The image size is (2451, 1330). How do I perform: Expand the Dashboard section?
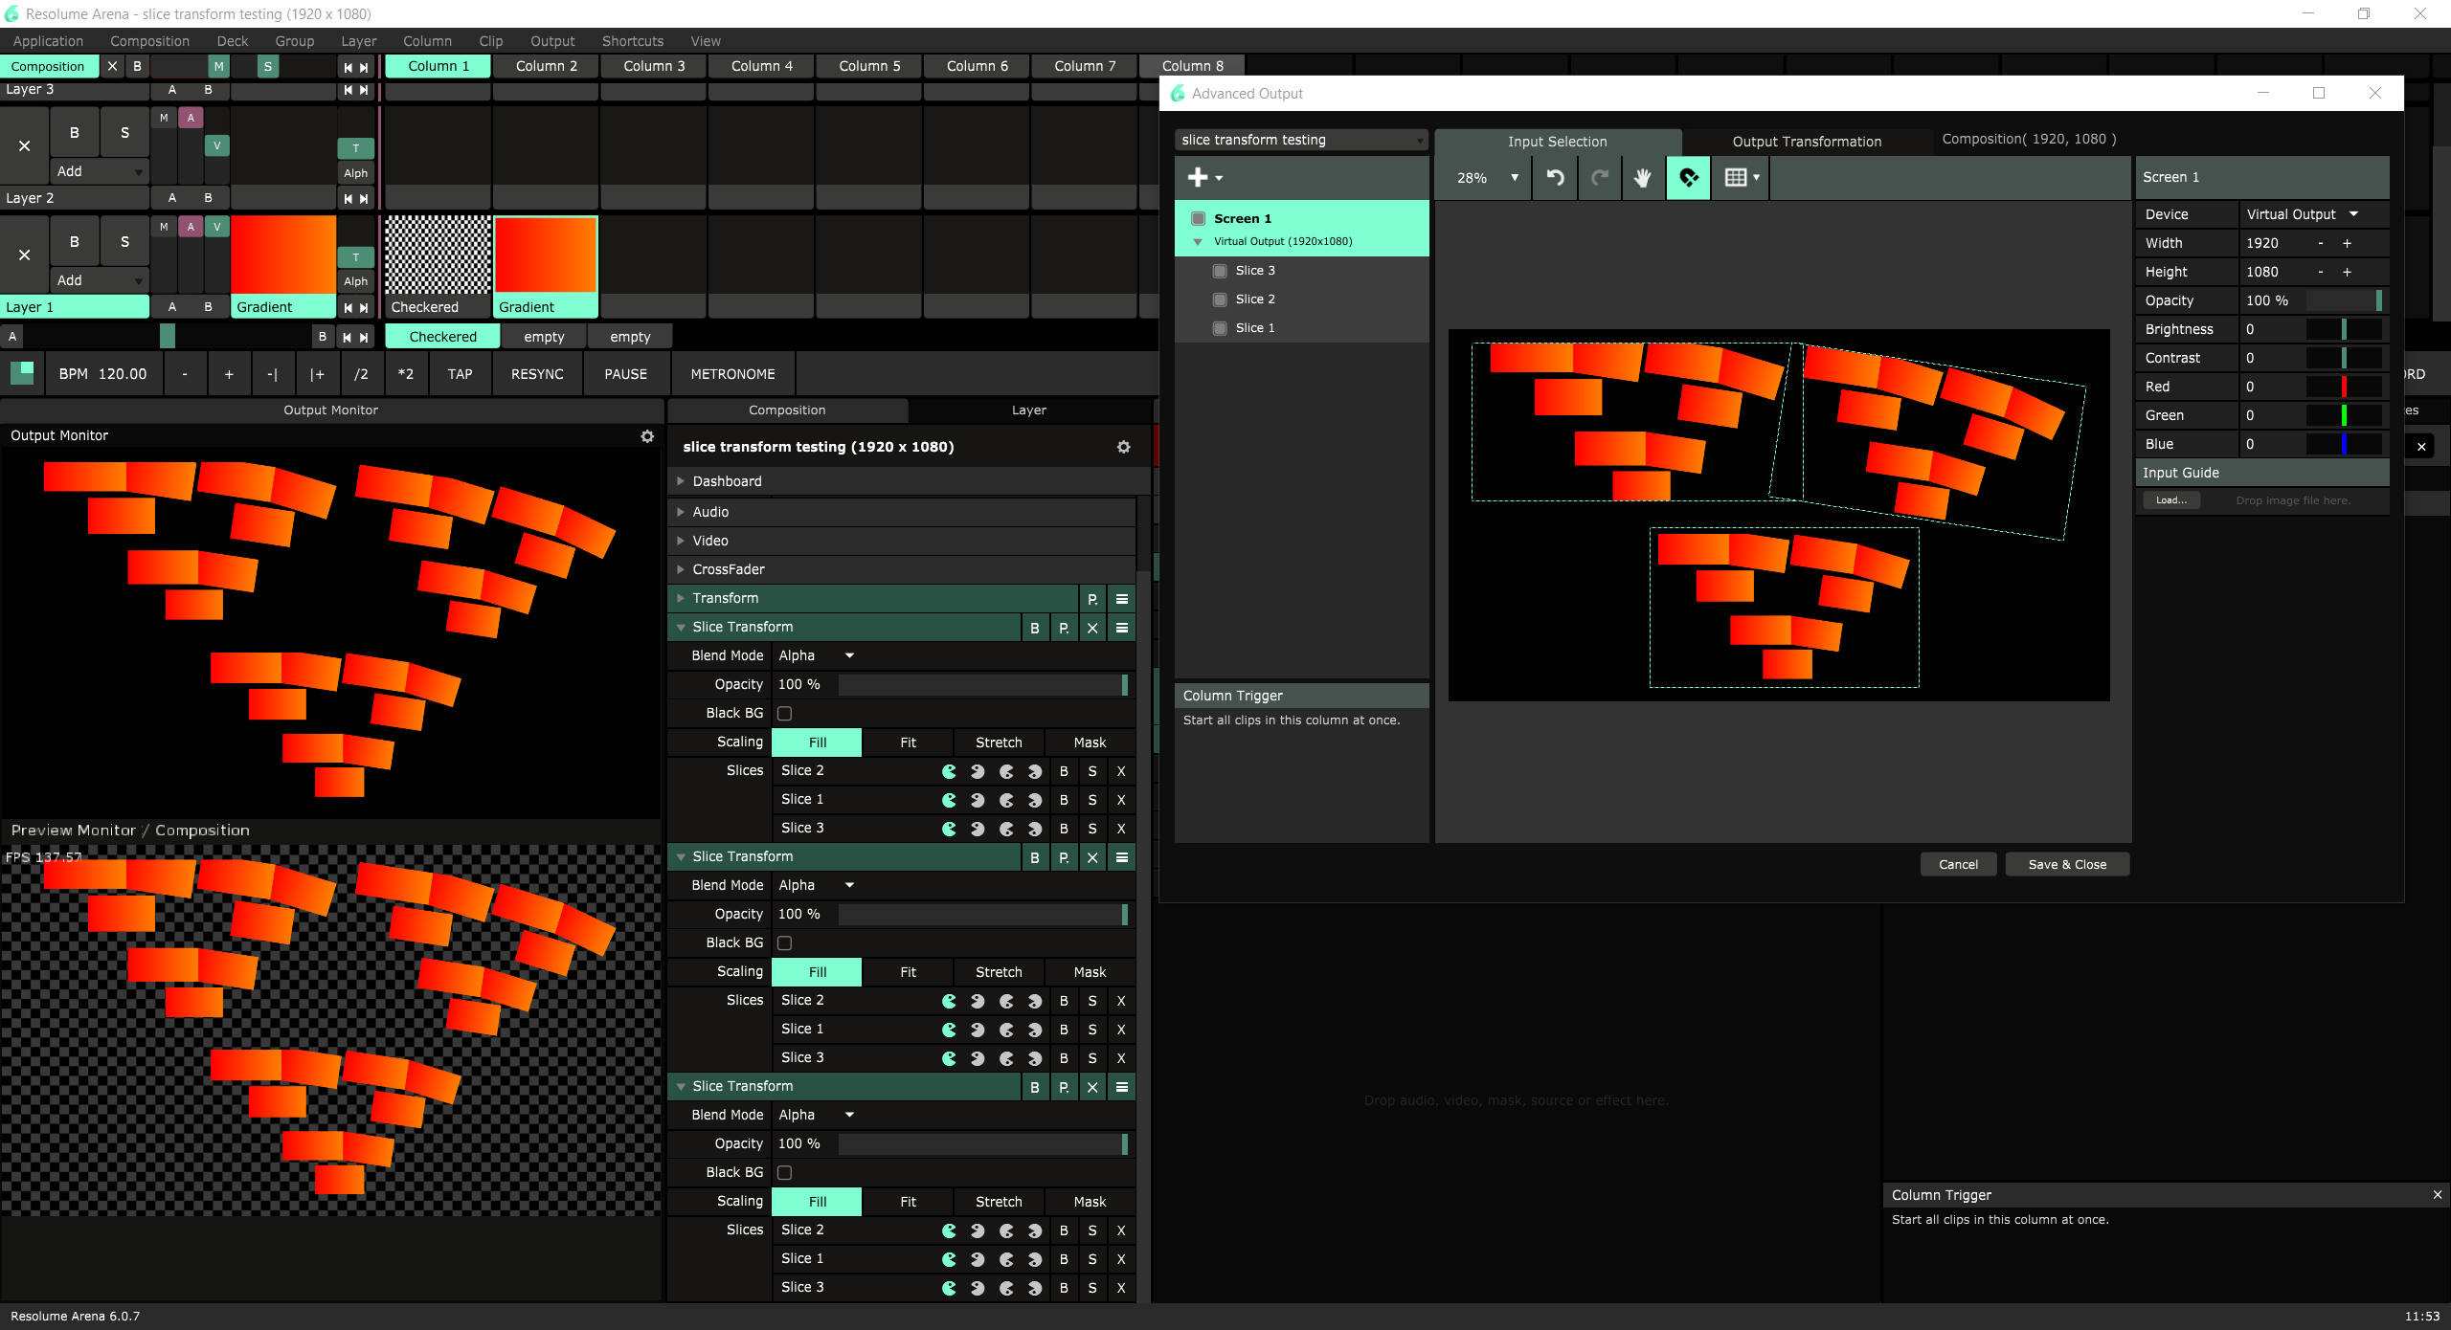[727, 481]
